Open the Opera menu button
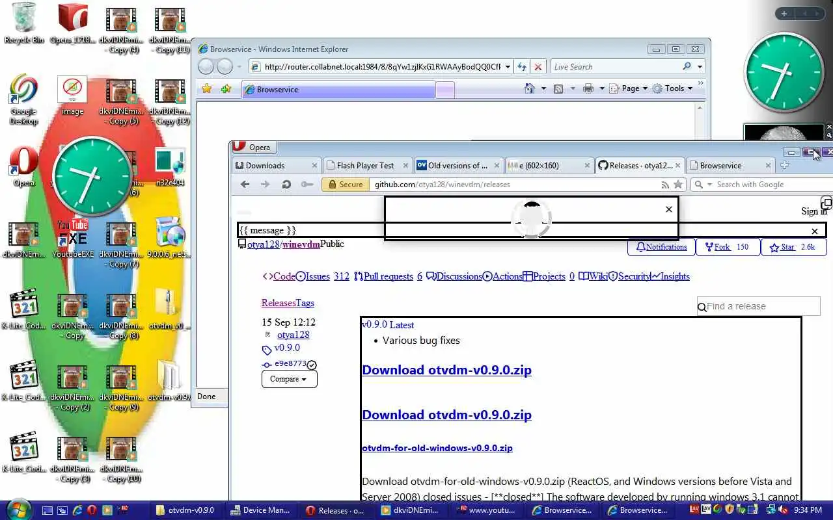This screenshot has width=833, height=520. pyautogui.click(x=254, y=148)
